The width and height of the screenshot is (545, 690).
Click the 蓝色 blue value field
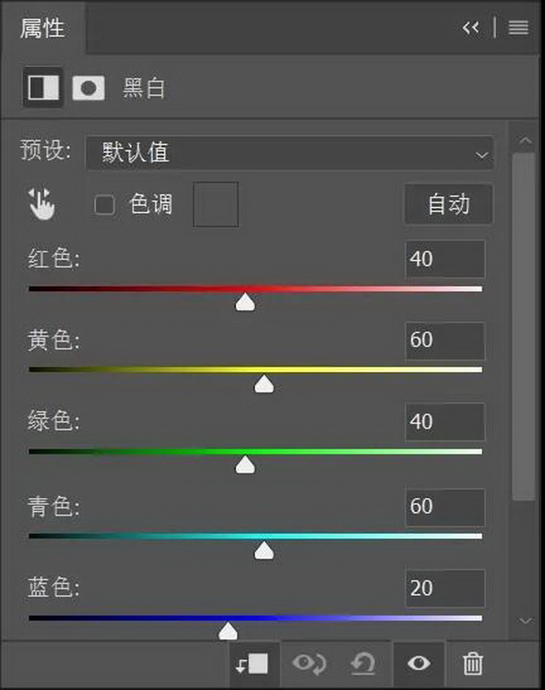(445, 588)
